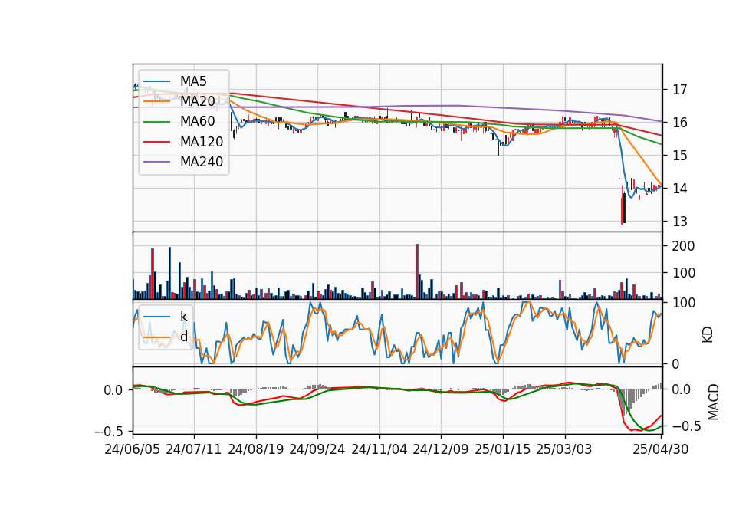Click the 25/01/15 date label
The image size is (736, 529).
(503, 449)
